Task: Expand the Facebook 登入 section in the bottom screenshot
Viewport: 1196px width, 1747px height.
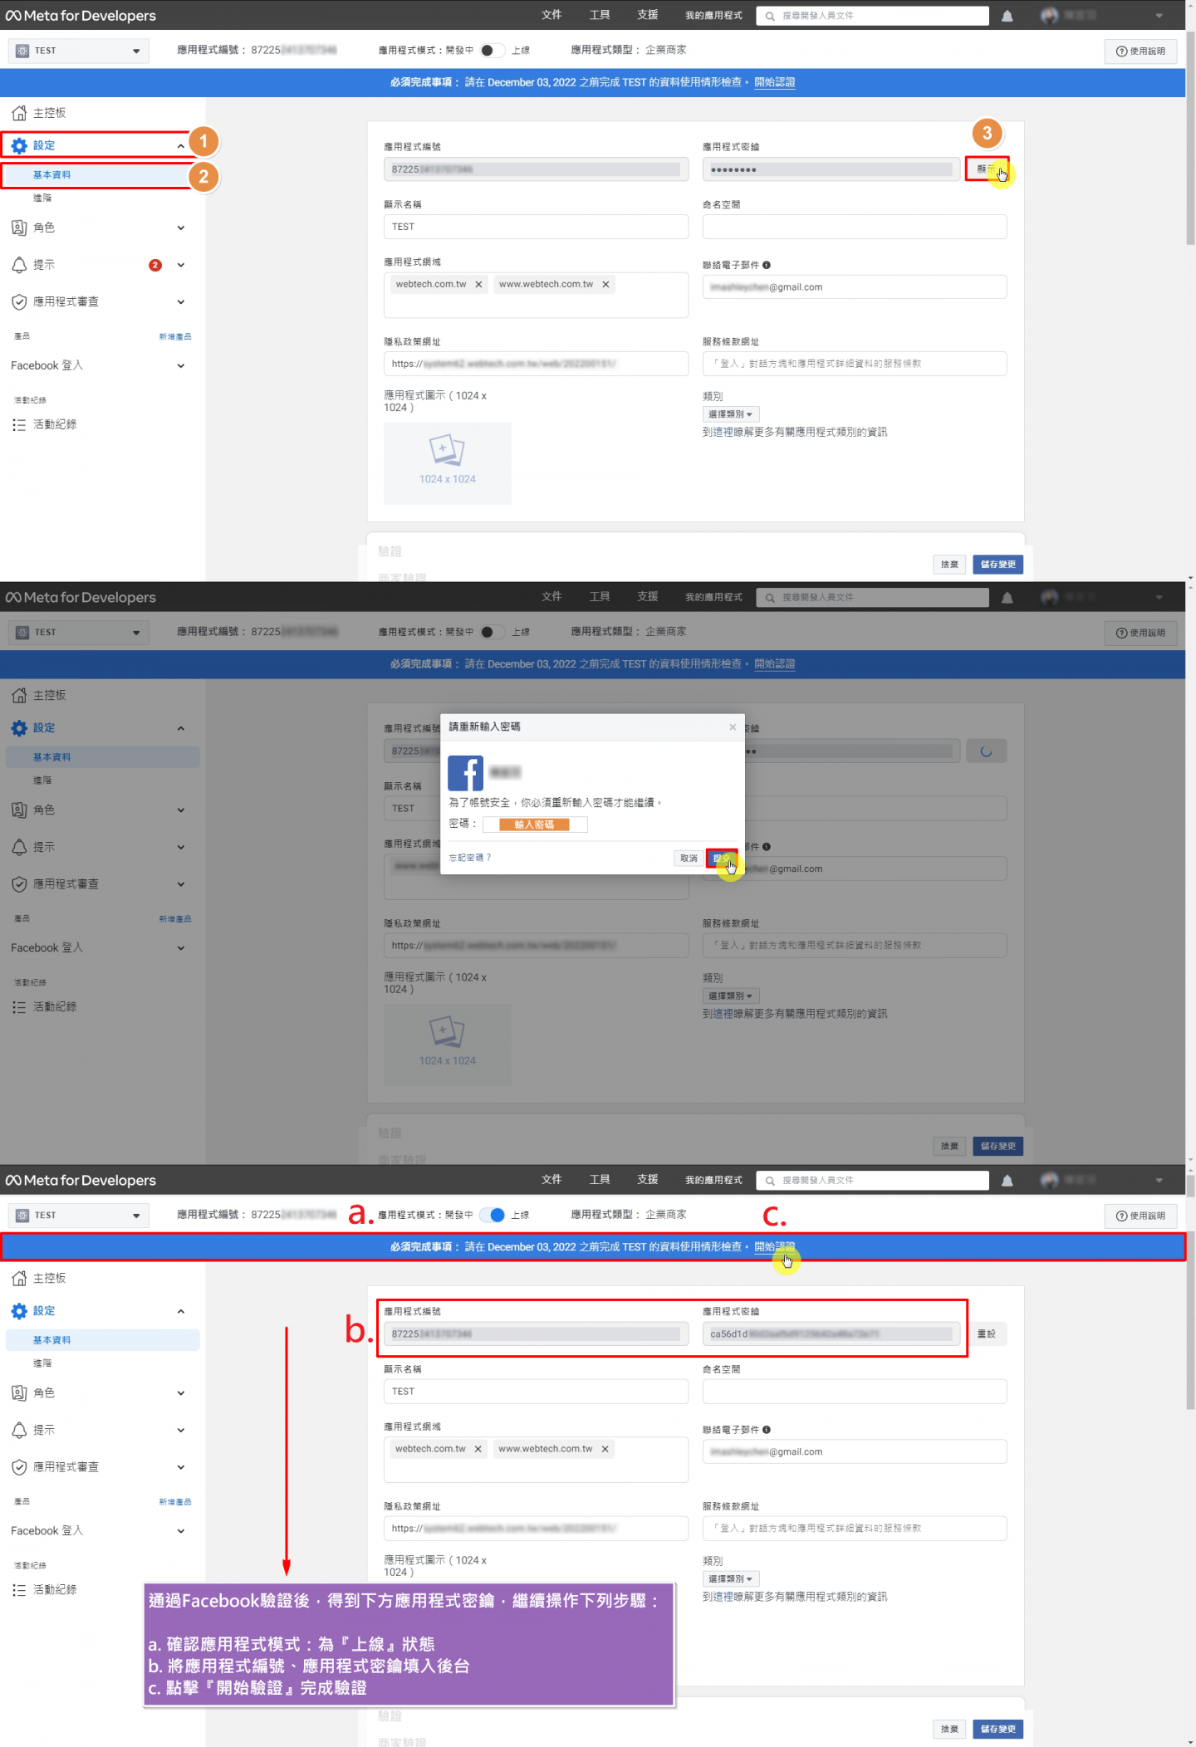Action: point(180,1531)
